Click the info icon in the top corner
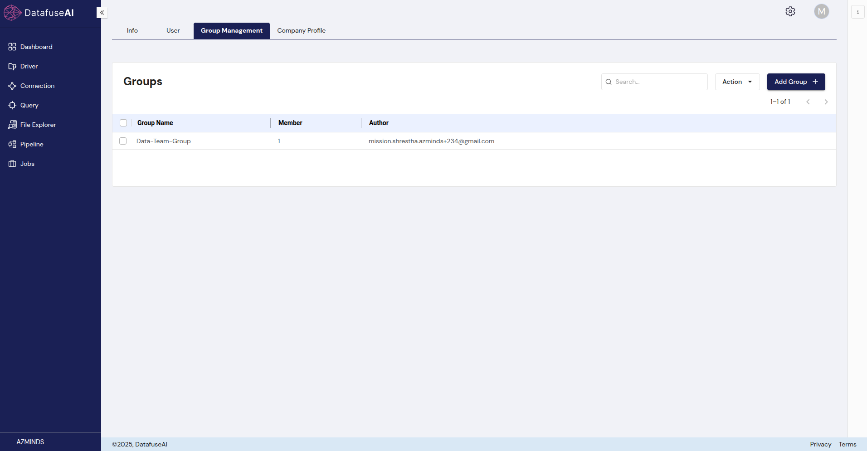 click(857, 11)
